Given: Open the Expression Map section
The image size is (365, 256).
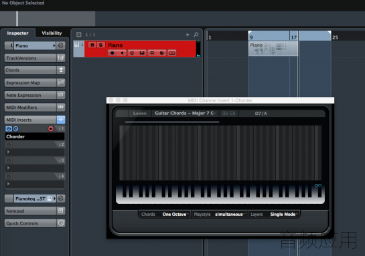Looking at the screenshot, I should click(31, 82).
